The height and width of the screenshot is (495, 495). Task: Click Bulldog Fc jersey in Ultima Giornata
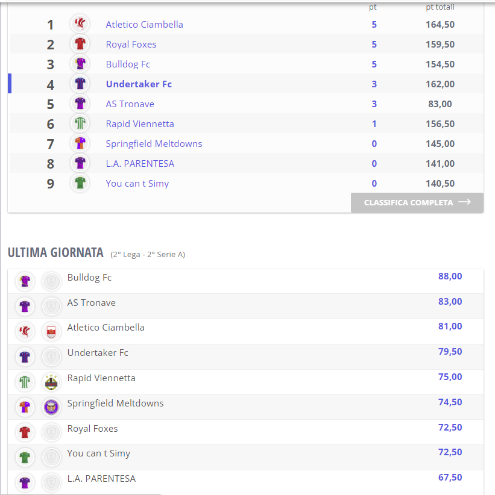25,281
